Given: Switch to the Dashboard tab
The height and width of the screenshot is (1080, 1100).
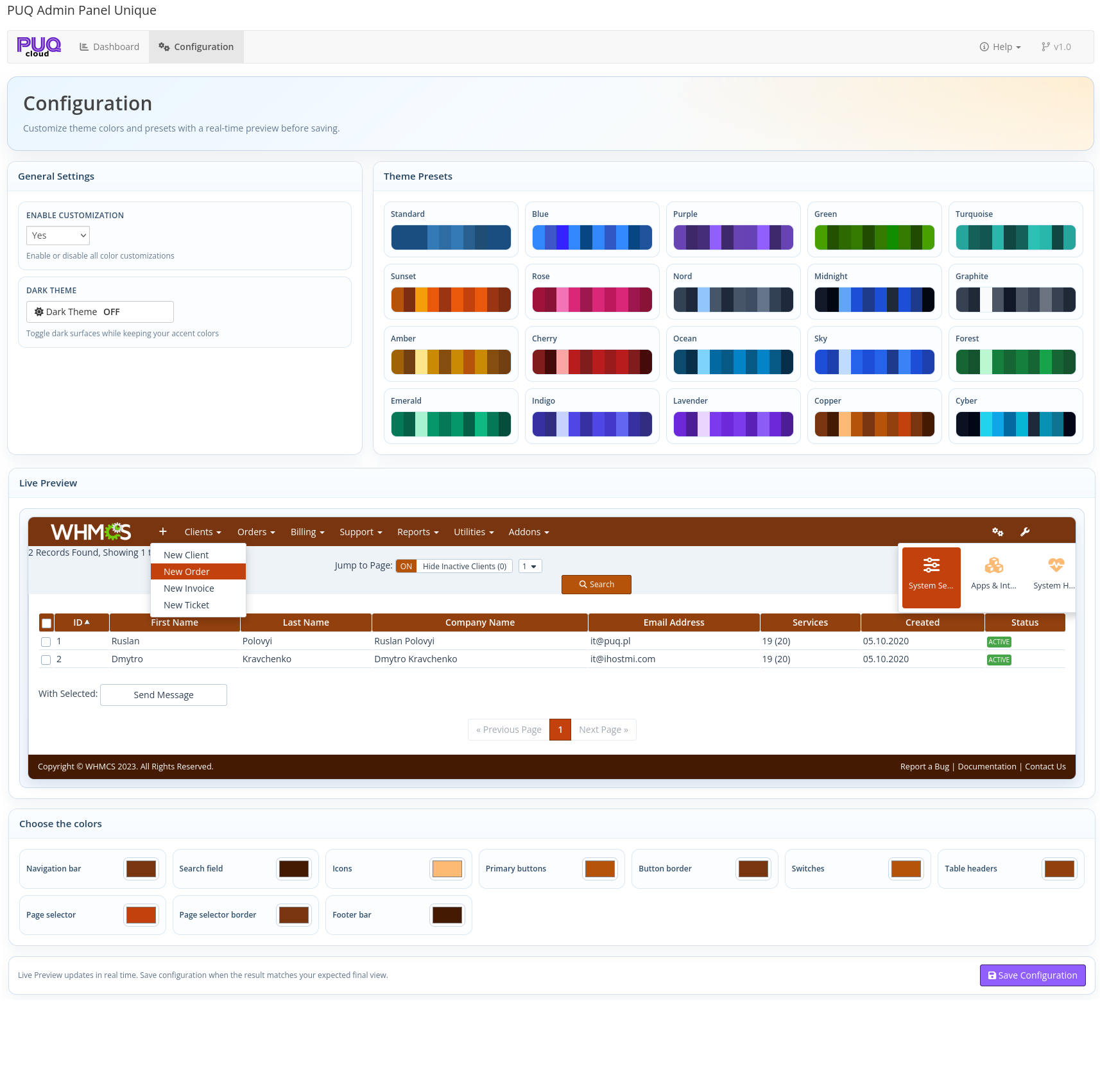Looking at the screenshot, I should pyautogui.click(x=108, y=46).
